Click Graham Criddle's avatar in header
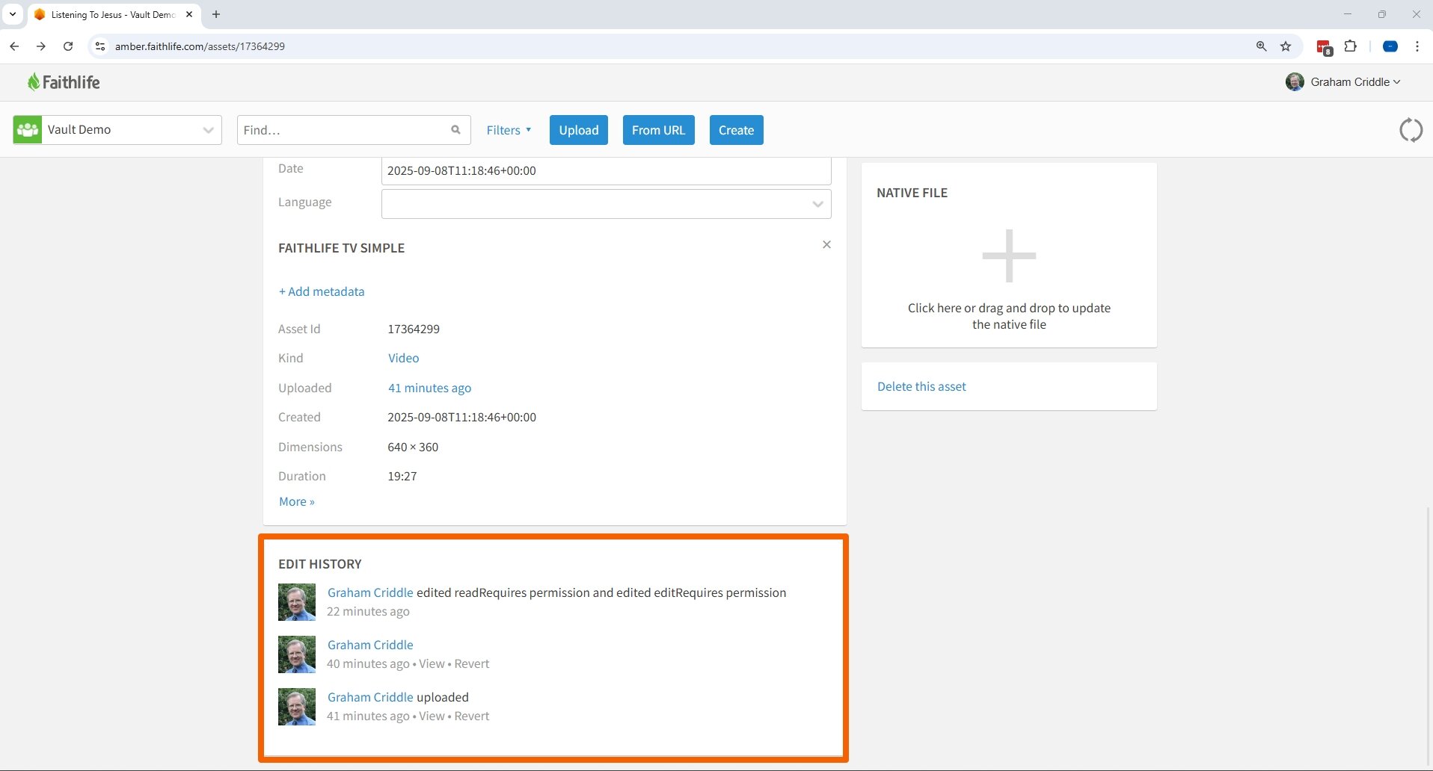Screen dimensions: 1433x771 tap(1295, 82)
